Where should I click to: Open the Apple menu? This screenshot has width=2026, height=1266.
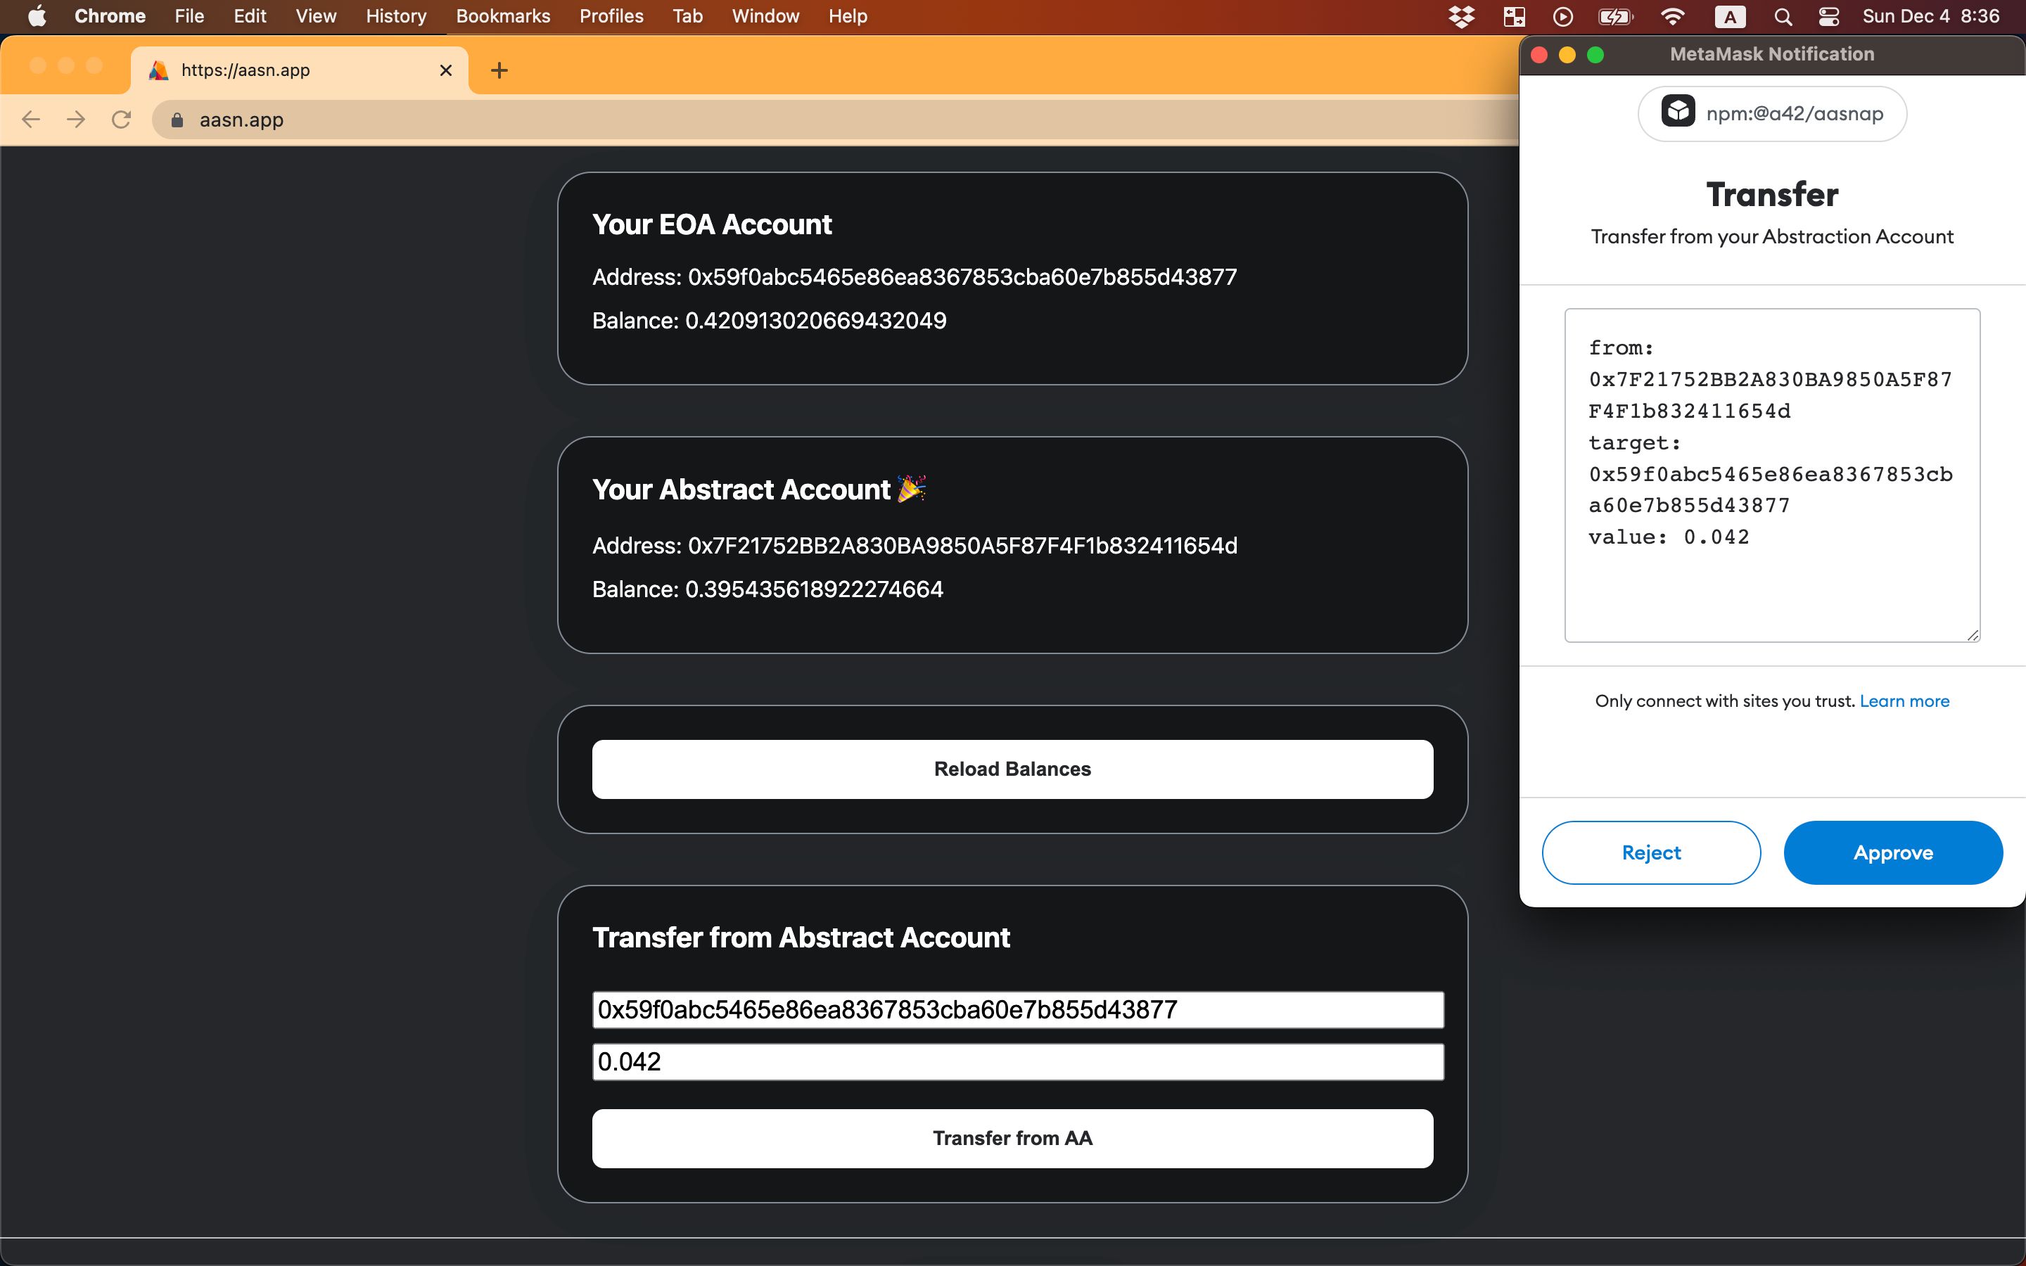pyautogui.click(x=37, y=16)
